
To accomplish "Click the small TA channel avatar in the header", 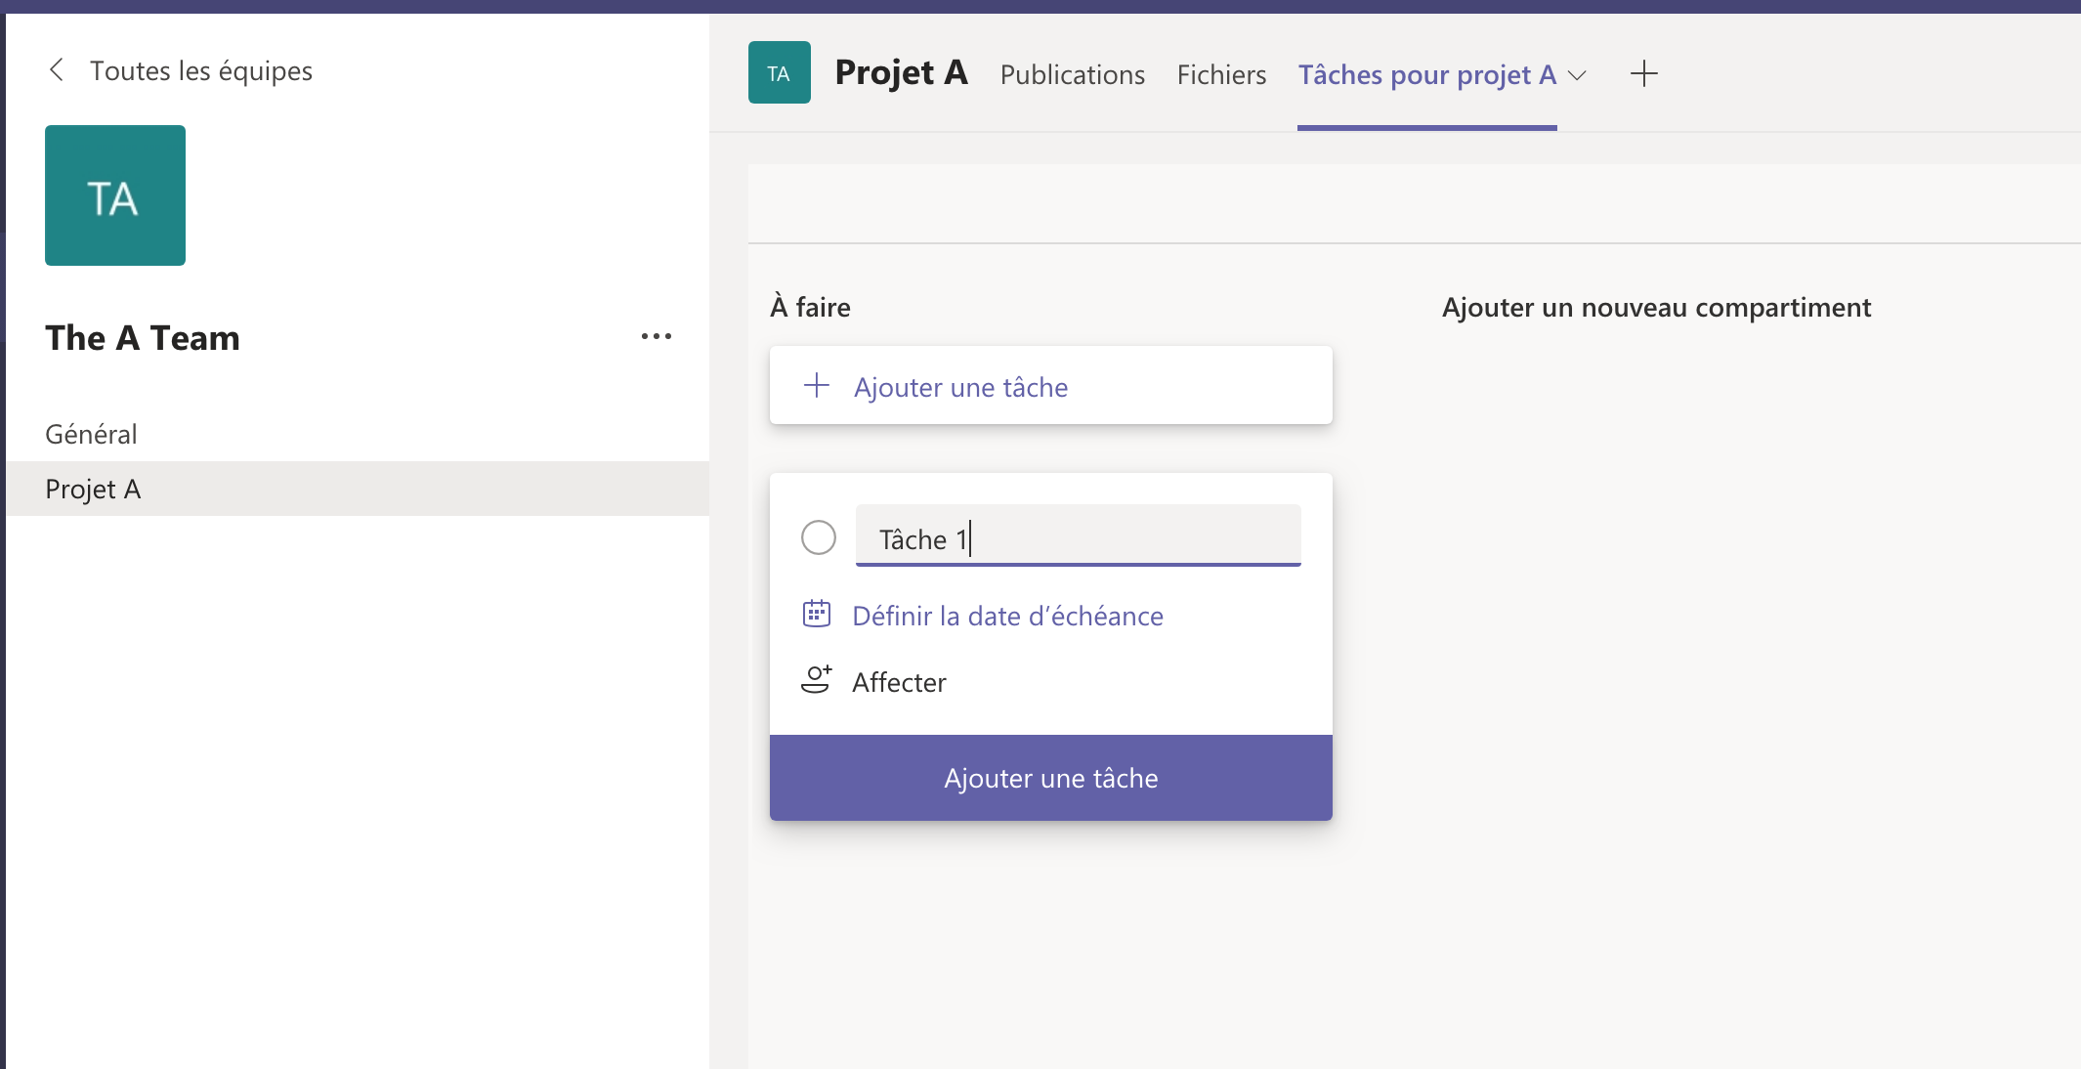I will point(779,73).
